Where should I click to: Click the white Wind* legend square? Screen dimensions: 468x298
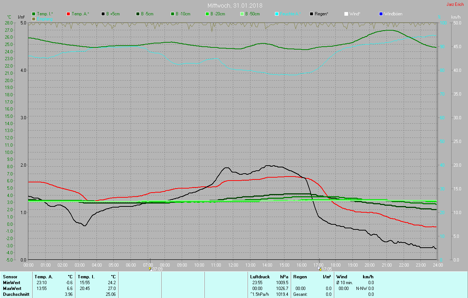click(x=346, y=14)
